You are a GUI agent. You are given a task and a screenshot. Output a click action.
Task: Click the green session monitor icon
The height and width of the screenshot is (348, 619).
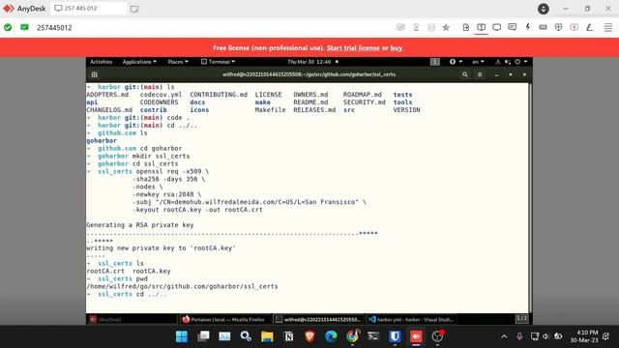pos(24,27)
